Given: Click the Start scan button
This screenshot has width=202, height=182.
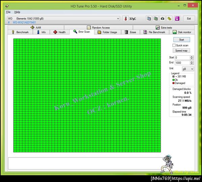Looking at the screenshot, I should point(181,40).
